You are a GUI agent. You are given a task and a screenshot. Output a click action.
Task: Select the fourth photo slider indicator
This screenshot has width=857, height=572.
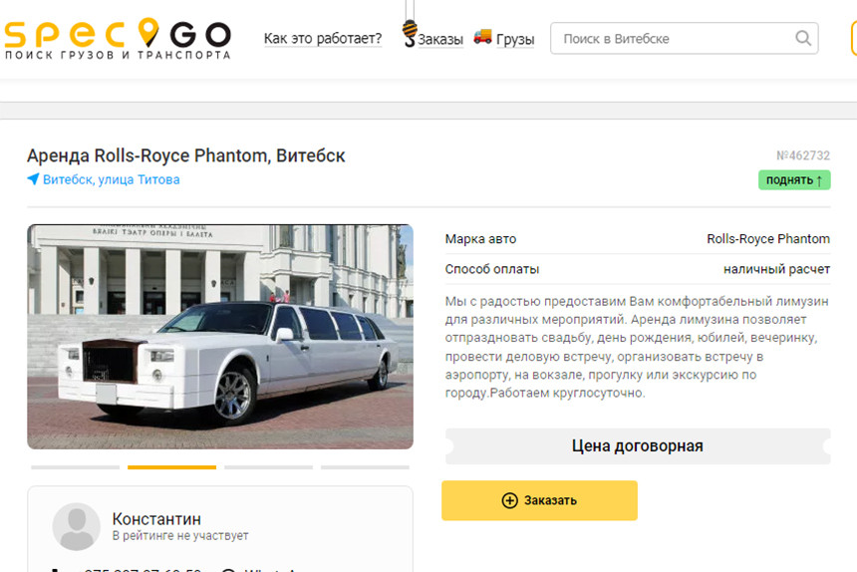(365, 467)
